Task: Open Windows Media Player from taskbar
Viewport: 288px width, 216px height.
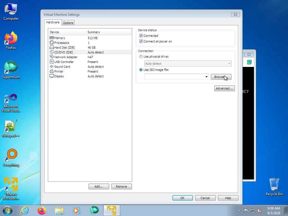Action: pos(76,210)
